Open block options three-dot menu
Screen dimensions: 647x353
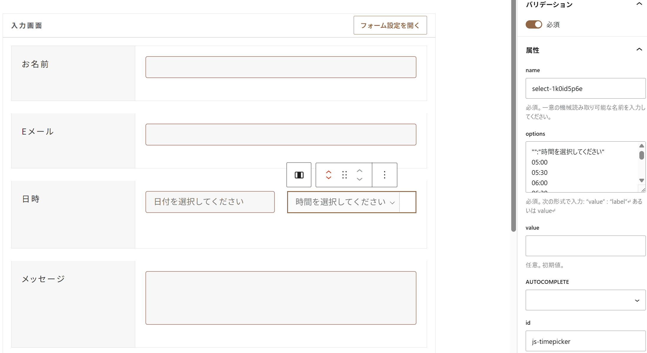tap(384, 175)
